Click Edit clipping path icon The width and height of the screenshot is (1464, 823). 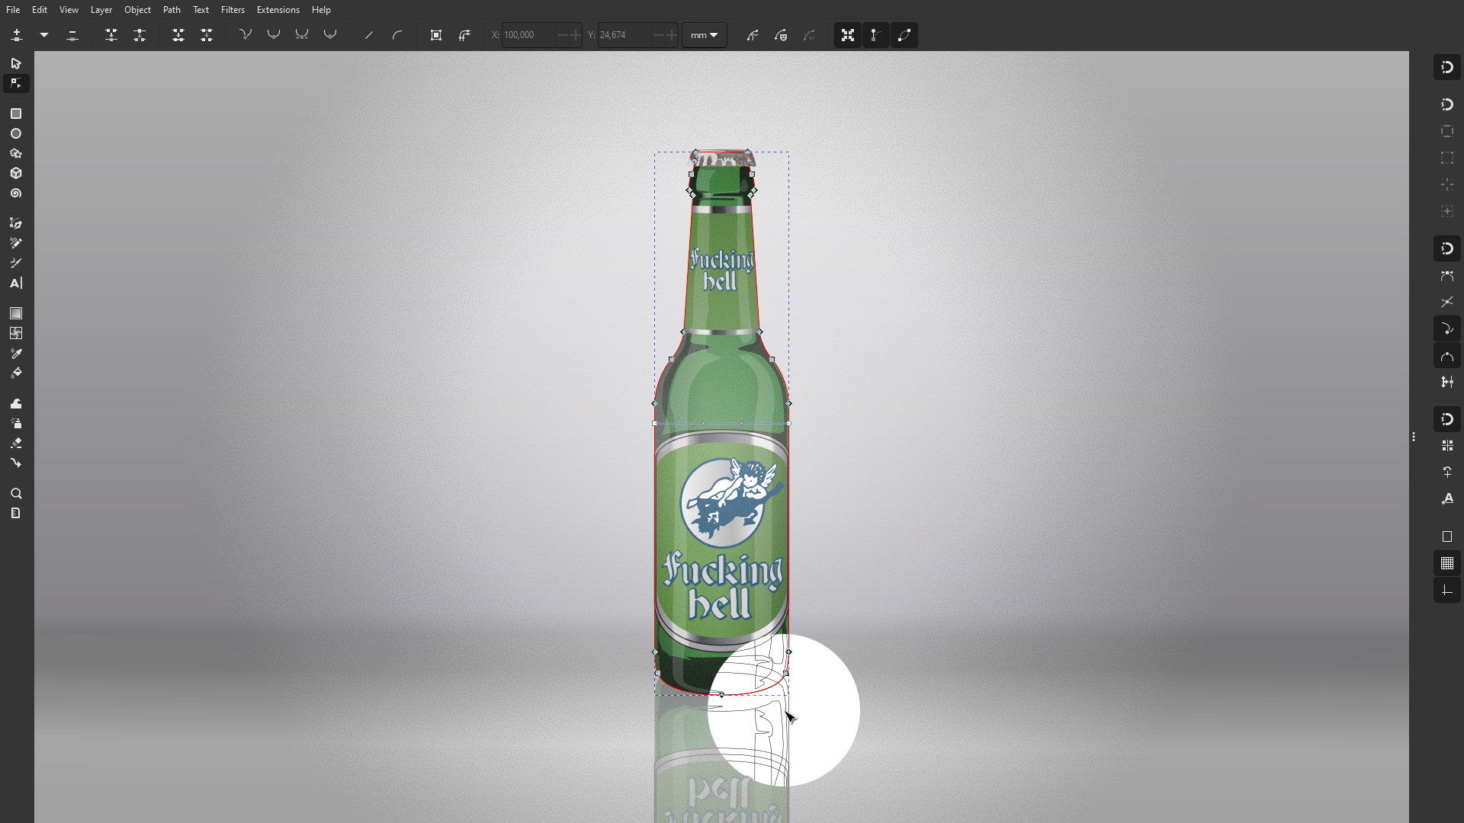(x=753, y=35)
